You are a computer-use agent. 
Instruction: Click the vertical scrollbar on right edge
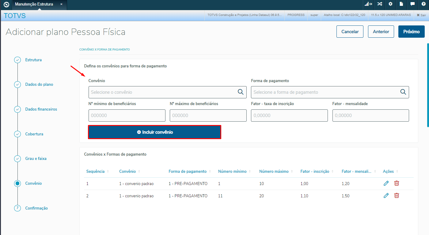tap(428, 85)
